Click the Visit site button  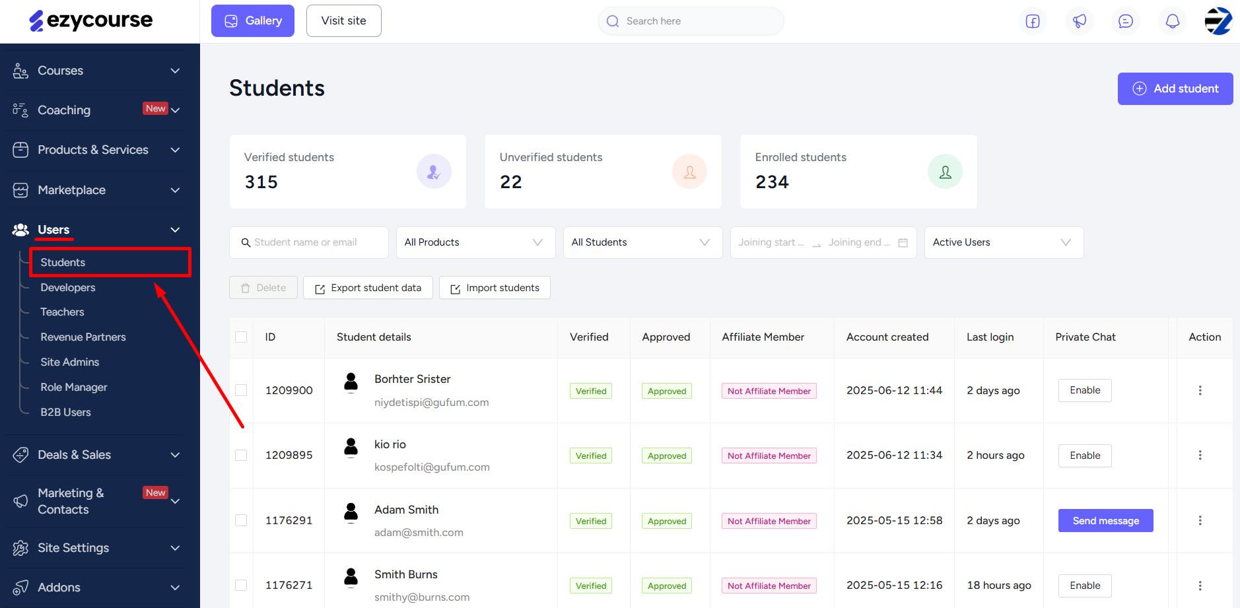point(343,20)
